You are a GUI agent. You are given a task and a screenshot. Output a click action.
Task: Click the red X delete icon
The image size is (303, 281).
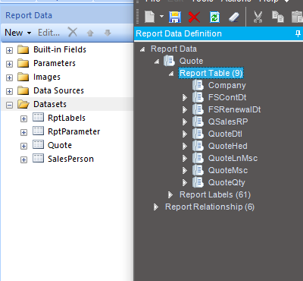pyautogui.click(x=194, y=17)
